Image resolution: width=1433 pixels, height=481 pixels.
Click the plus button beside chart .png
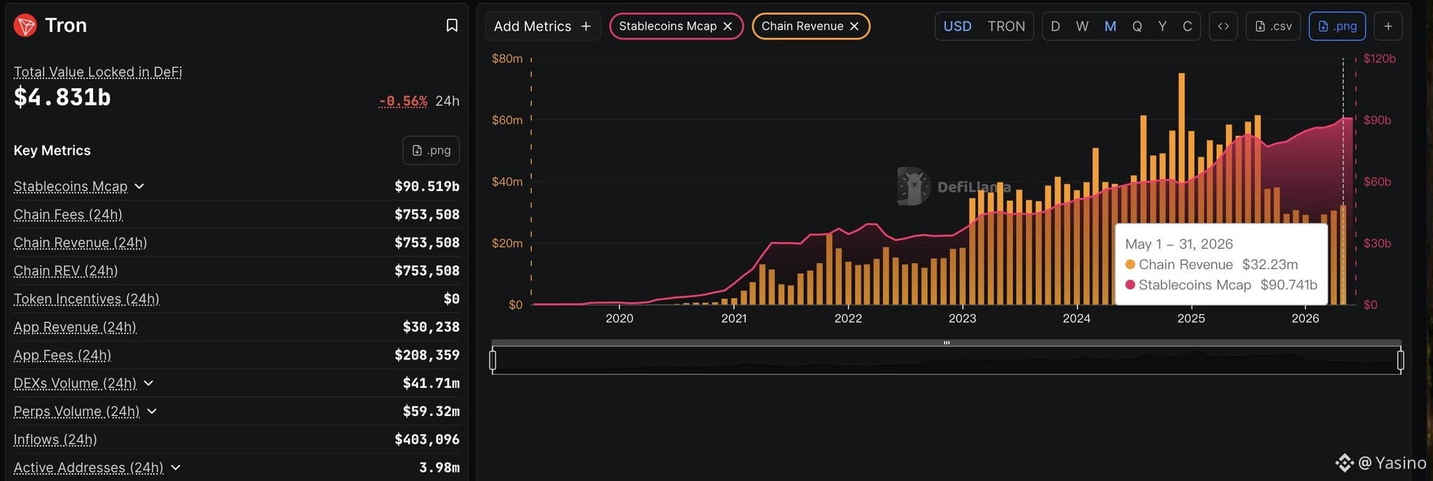[x=1388, y=26]
